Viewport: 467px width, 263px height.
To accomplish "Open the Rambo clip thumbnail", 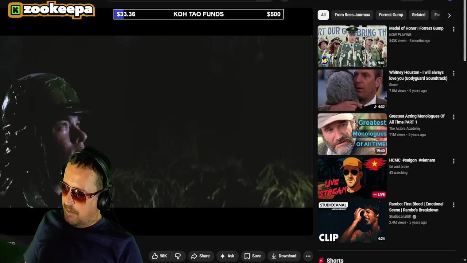I will [x=352, y=222].
